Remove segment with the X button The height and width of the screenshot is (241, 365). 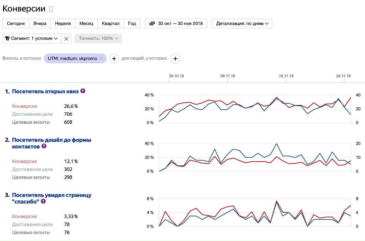[x=66, y=38]
